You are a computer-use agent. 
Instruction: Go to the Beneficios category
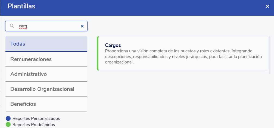[46, 104]
